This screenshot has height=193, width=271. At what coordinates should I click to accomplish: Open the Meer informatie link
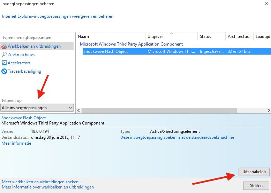tap(16, 143)
